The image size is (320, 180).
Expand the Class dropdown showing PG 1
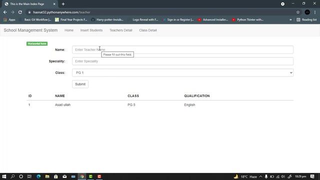point(182,72)
